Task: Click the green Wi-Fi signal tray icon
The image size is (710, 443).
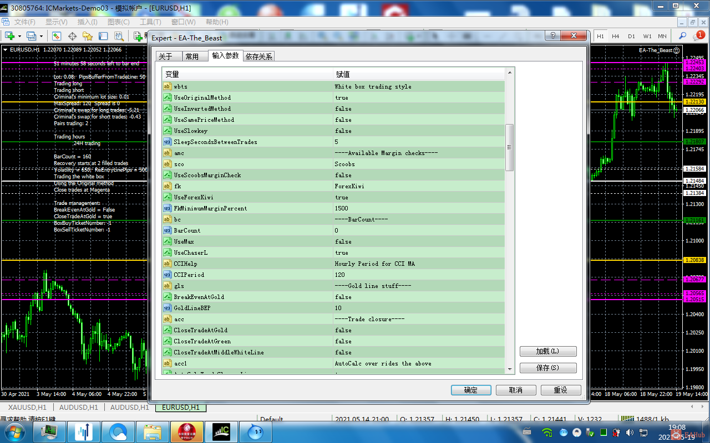Action: (x=547, y=432)
